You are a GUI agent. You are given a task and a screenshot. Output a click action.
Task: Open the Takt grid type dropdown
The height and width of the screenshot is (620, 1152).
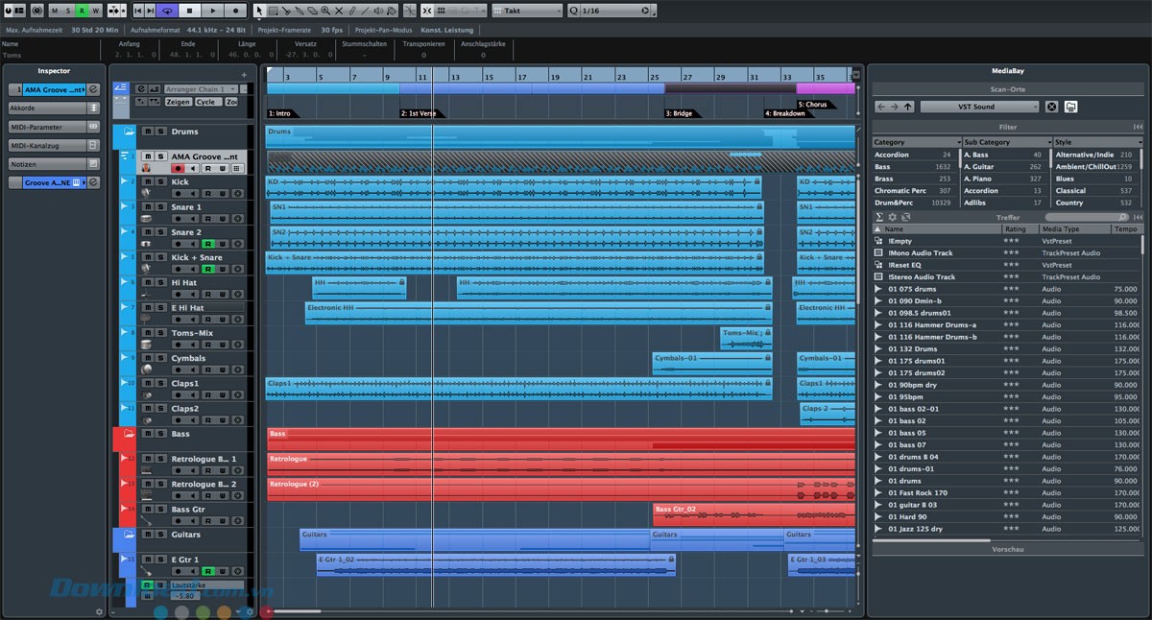pyautogui.click(x=527, y=11)
